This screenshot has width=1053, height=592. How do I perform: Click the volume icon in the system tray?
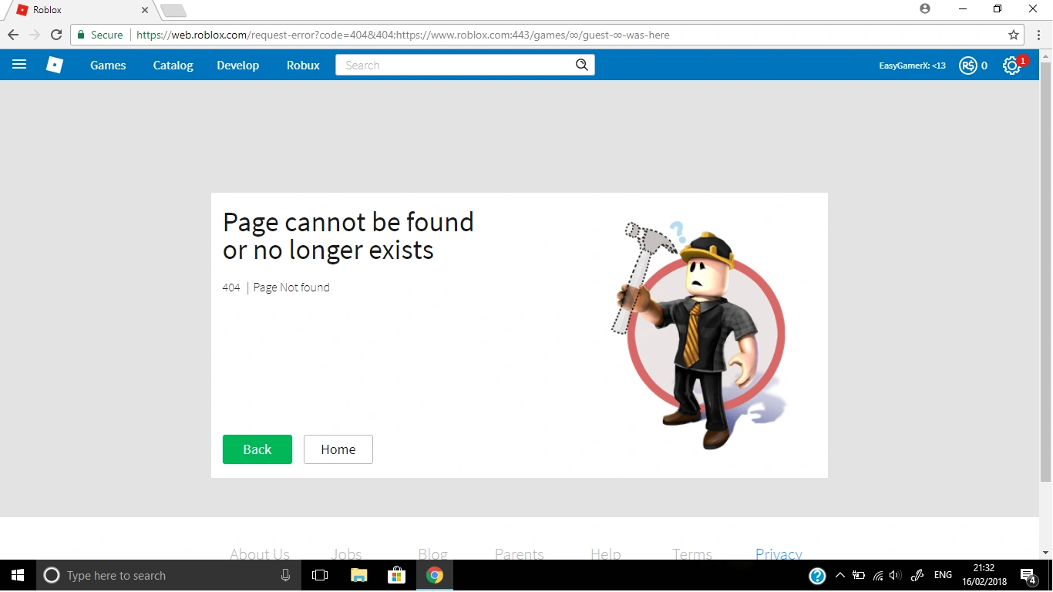coord(894,575)
